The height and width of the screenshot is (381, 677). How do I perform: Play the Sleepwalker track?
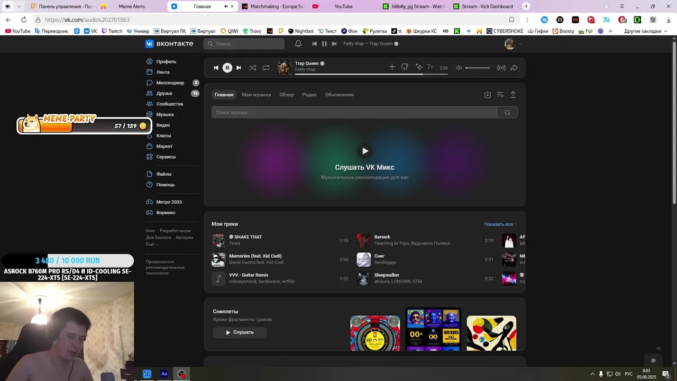click(364, 278)
